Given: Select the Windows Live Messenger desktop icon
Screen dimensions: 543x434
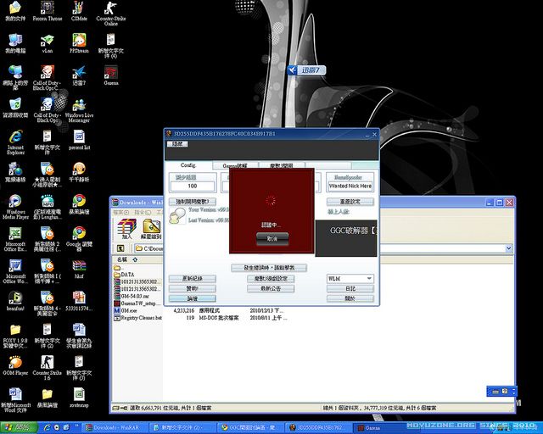Looking at the screenshot, I should tap(78, 105).
